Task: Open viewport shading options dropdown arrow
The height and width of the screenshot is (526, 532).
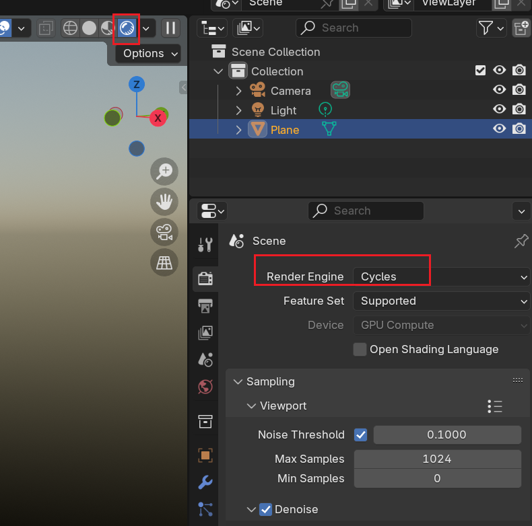Action: (146, 28)
